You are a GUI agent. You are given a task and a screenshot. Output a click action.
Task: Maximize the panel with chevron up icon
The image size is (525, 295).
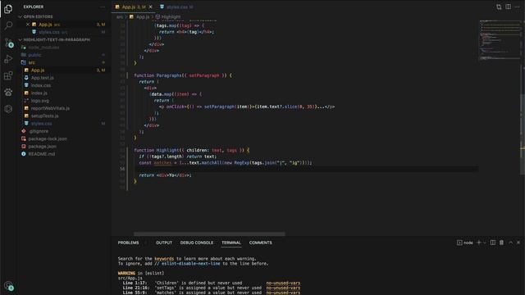(510, 243)
